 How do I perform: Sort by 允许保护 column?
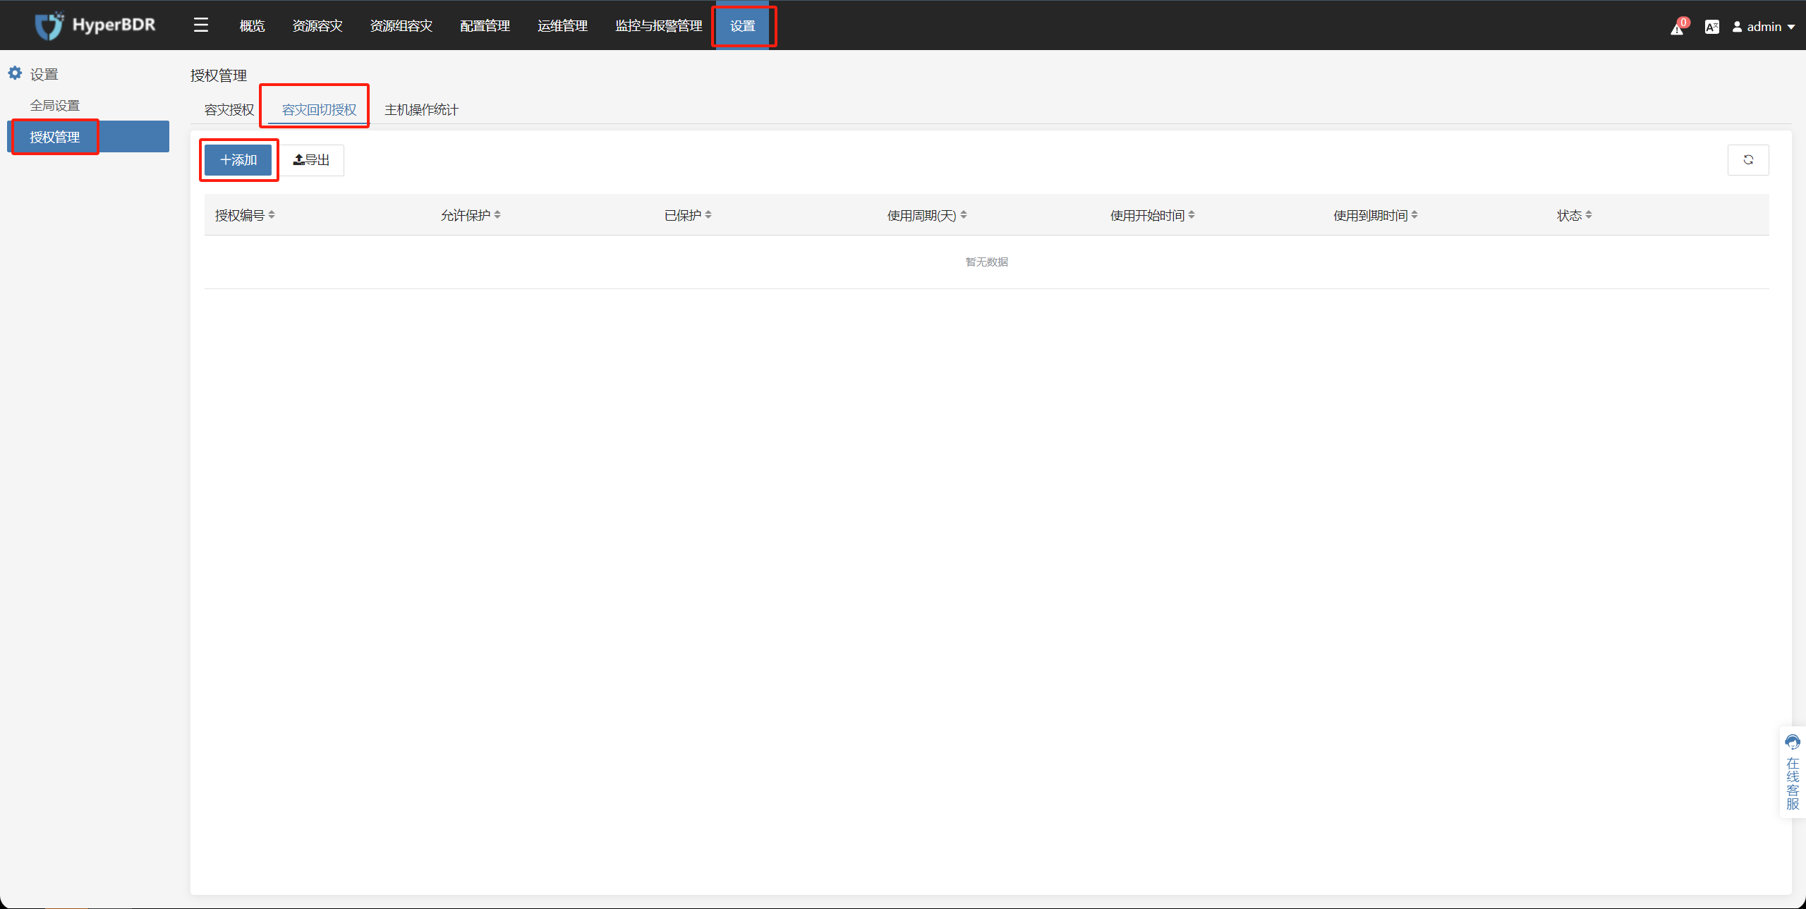point(497,215)
